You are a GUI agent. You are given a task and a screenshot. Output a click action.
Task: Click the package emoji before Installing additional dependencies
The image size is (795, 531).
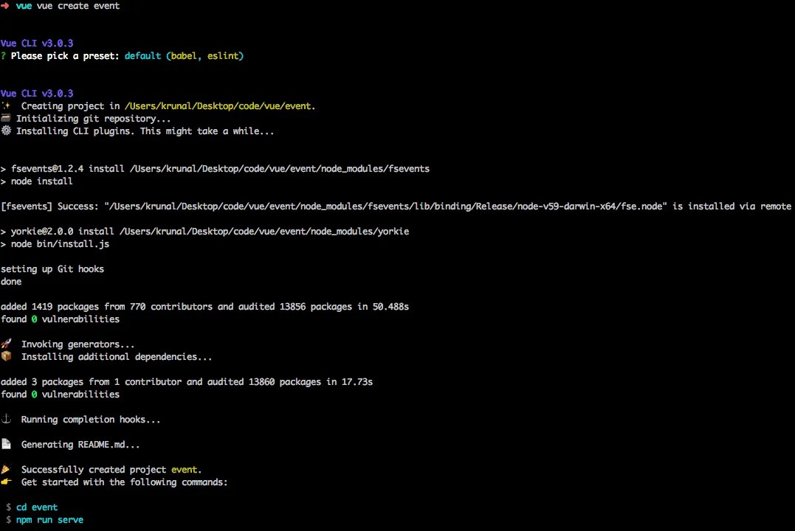coord(6,356)
